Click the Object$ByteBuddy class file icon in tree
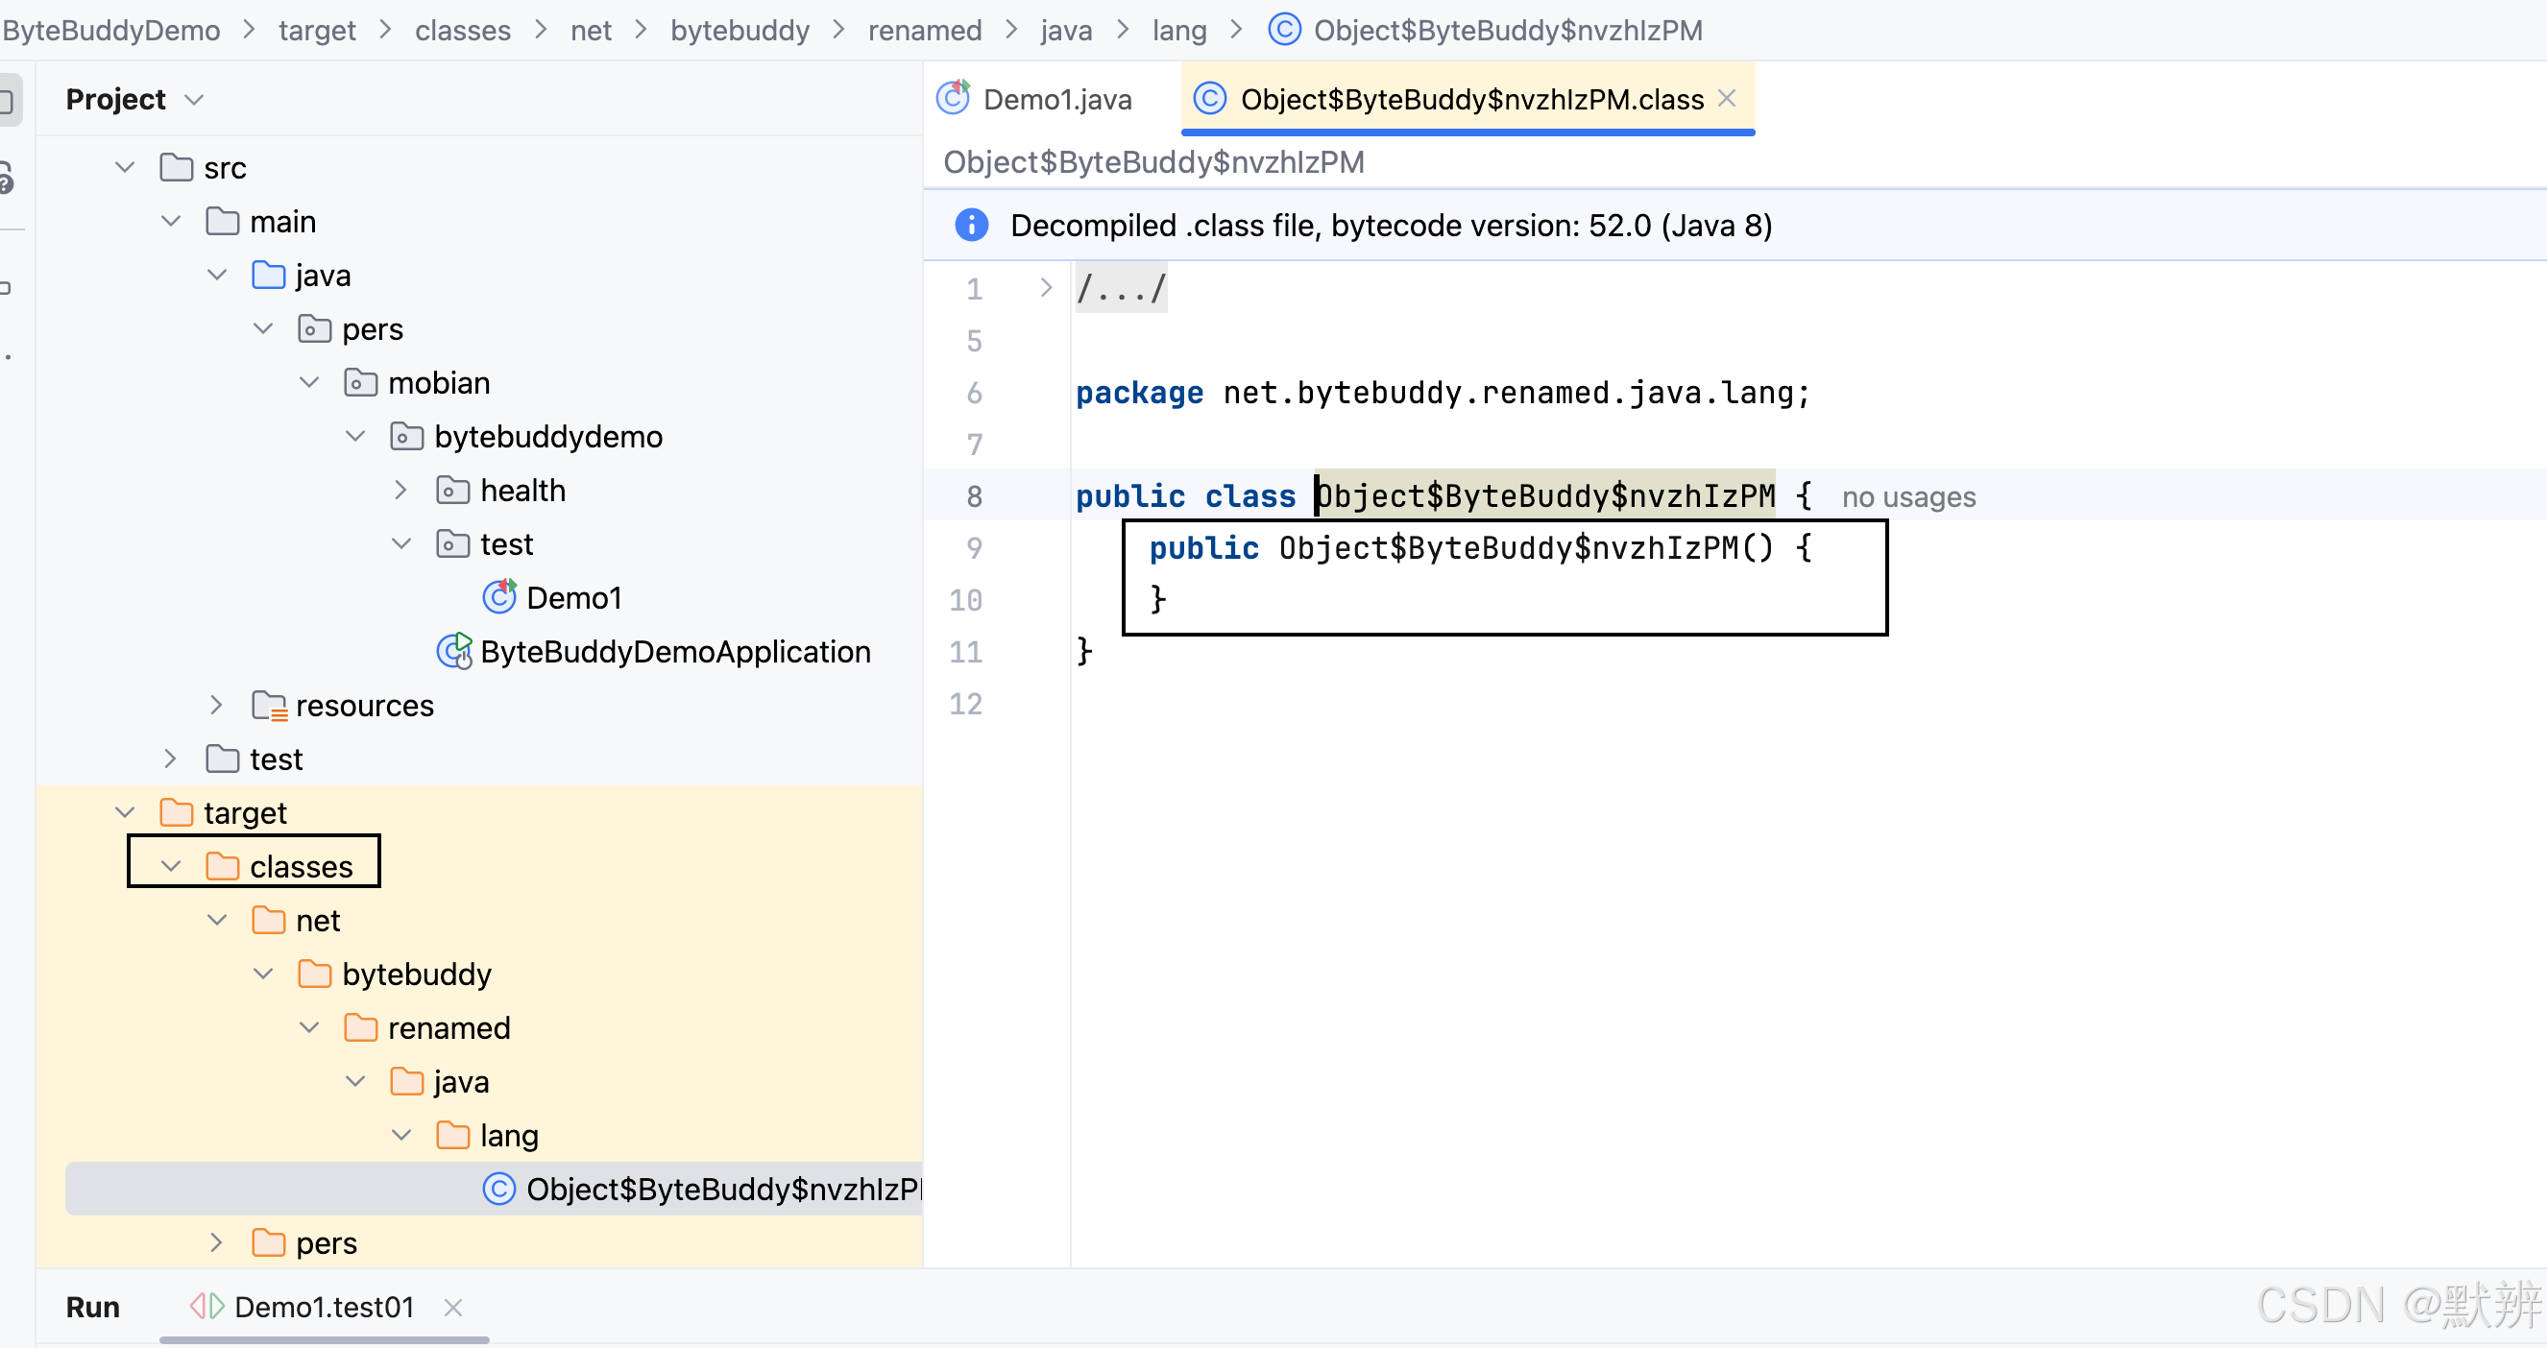This screenshot has width=2547, height=1348. (498, 1189)
